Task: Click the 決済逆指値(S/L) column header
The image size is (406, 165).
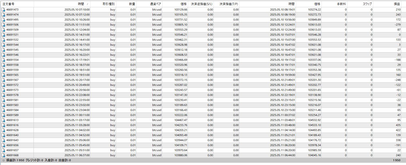Action: point(202,4)
